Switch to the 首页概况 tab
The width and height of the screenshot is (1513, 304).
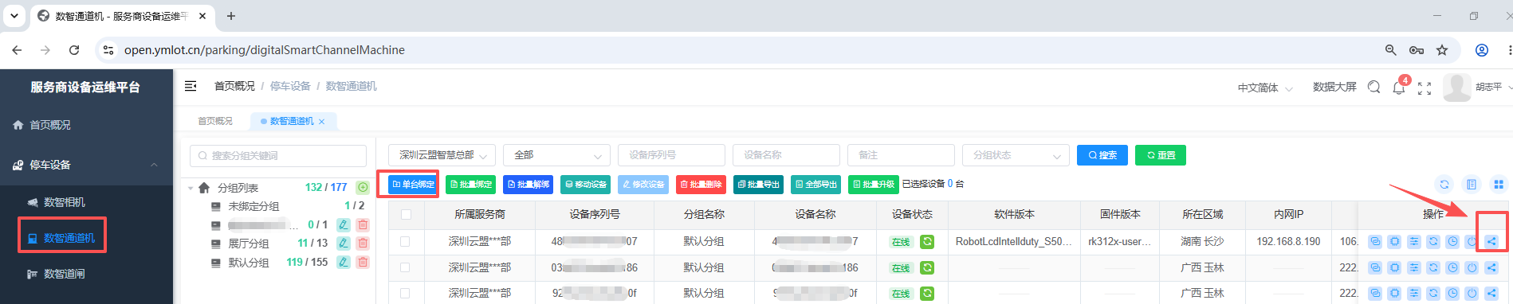point(215,121)
